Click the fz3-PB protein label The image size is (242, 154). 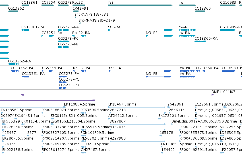tap(151, 74)
